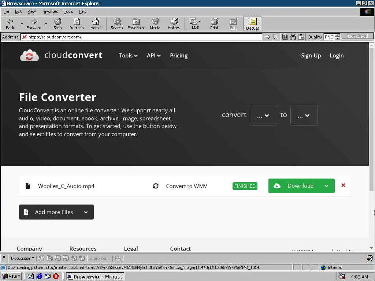Screen dimensions: 375x281
Task: Click the Contact footer heading
Action: (x=180, y=248)
